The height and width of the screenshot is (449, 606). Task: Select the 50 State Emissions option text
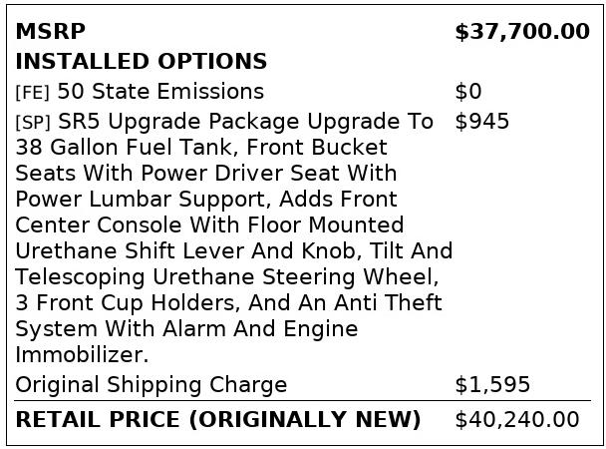[x=159, y=92]
